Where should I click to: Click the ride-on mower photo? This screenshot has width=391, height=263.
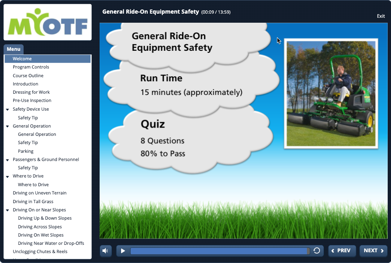coord(331,94)
